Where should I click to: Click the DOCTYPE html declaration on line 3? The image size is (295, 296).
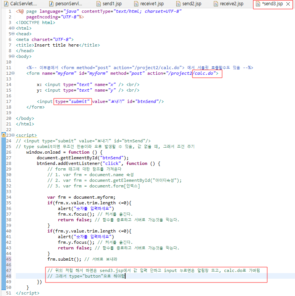(x=35, y=23)
